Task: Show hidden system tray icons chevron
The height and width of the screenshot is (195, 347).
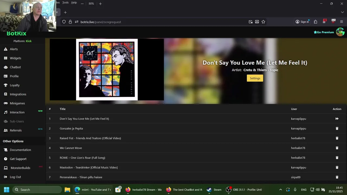Action: pos(281,190)
